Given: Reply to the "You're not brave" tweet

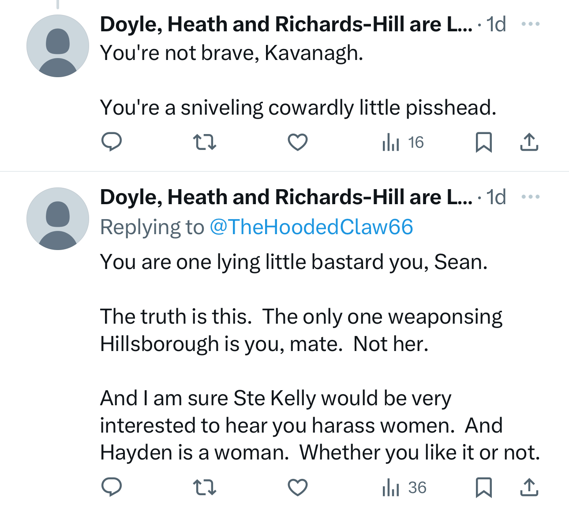Looking at the screenshot, I should point(112,142).
